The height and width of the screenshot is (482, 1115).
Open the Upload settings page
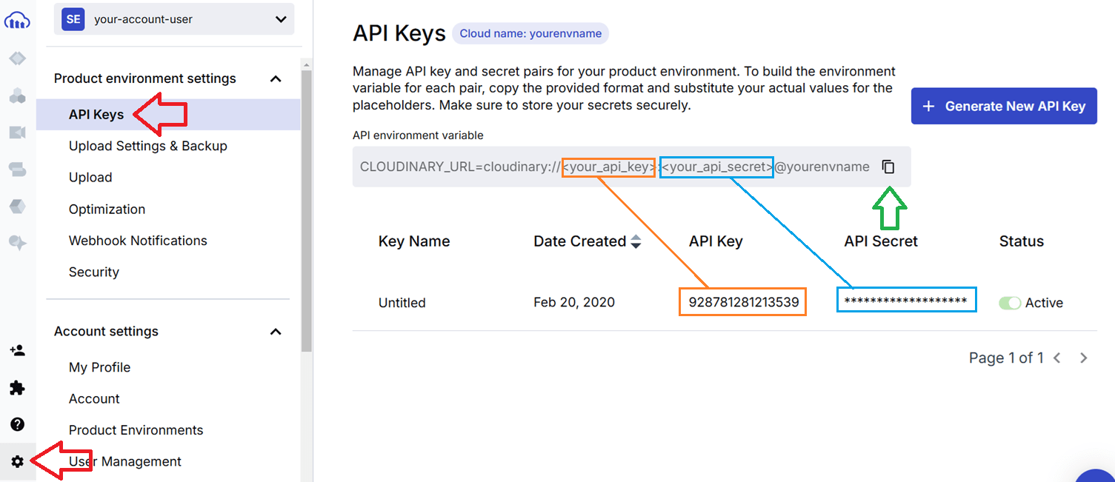90,178
